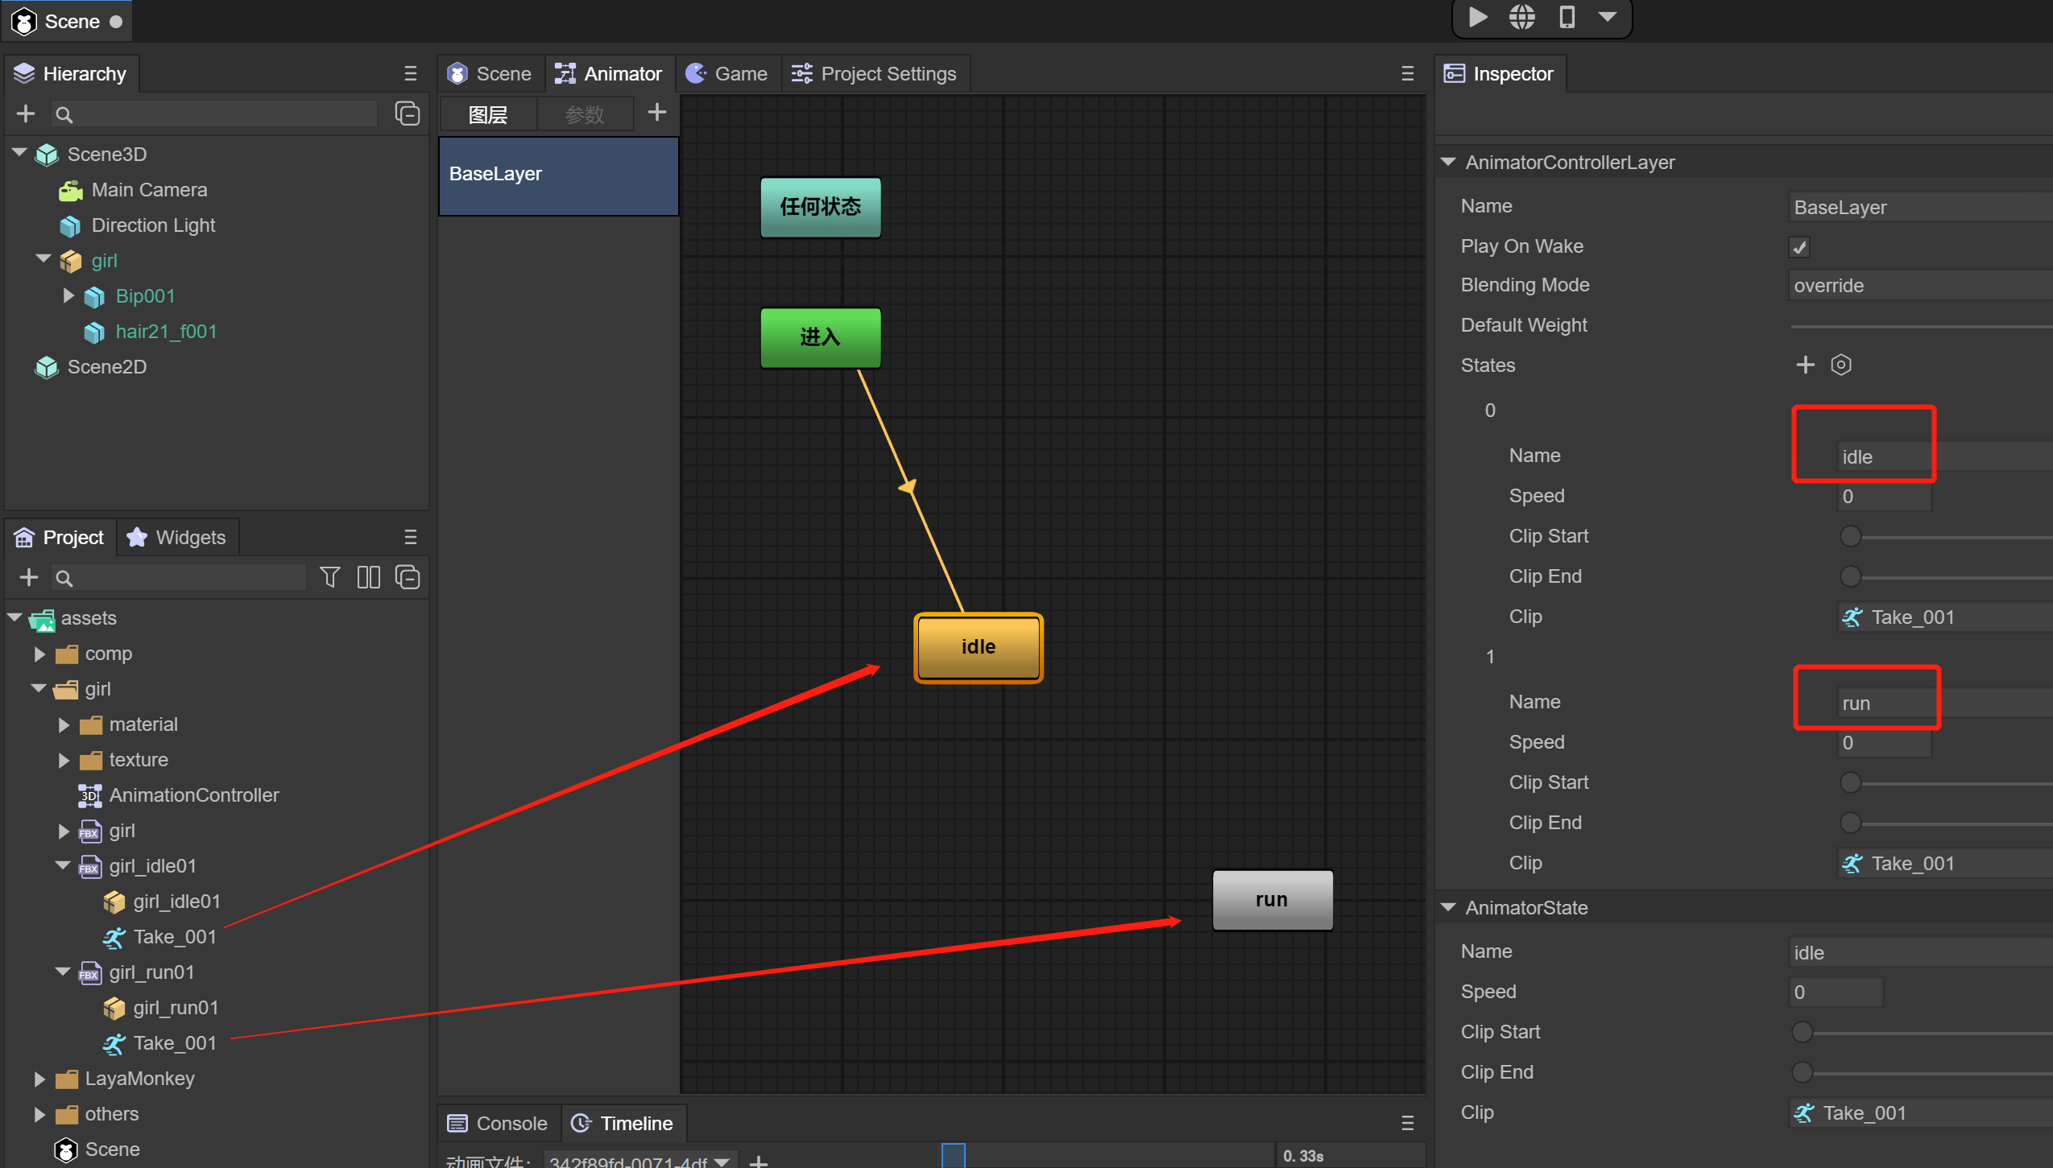Expand the LayaMonkey folder
The width and height of the screenshot is (2053, 1168).
(39, 1079)
